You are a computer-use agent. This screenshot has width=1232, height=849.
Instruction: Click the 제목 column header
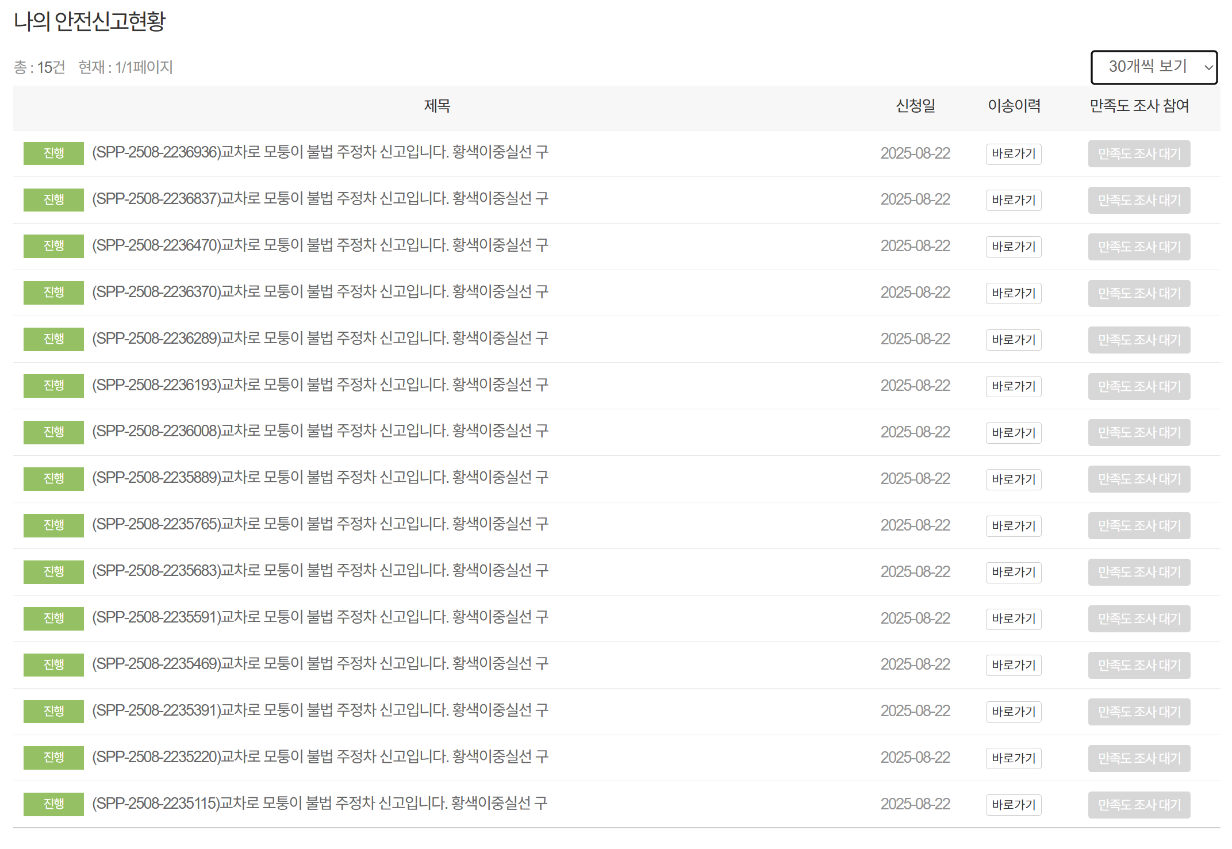437,106
